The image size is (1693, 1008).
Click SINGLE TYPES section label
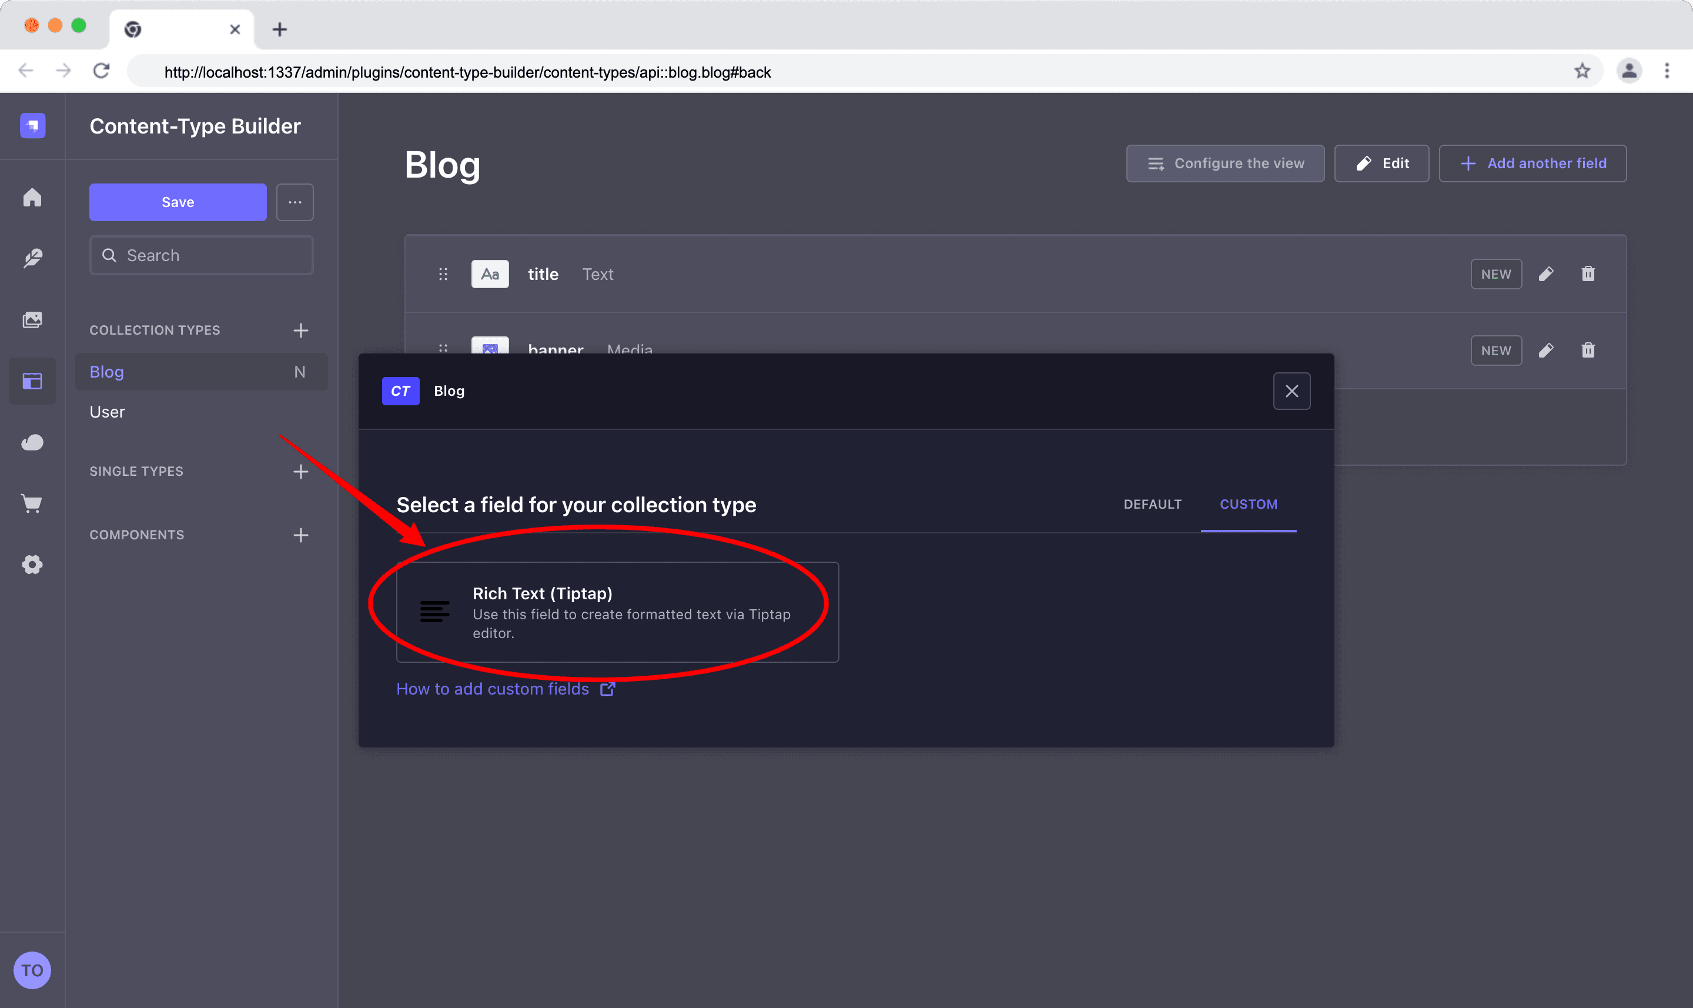[136, 472]
